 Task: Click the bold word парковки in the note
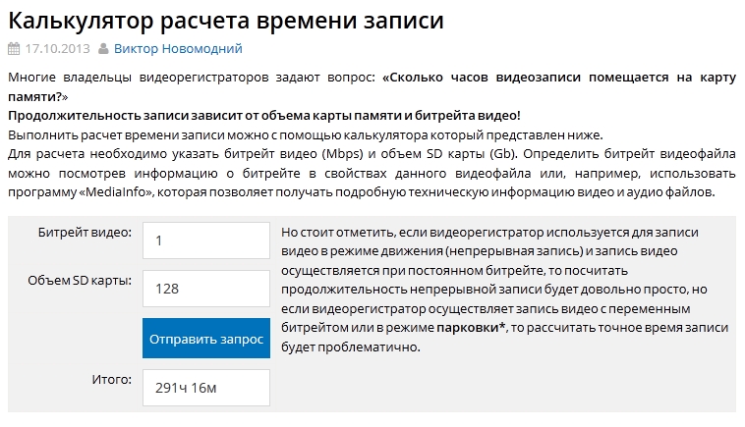coord(468,328)
